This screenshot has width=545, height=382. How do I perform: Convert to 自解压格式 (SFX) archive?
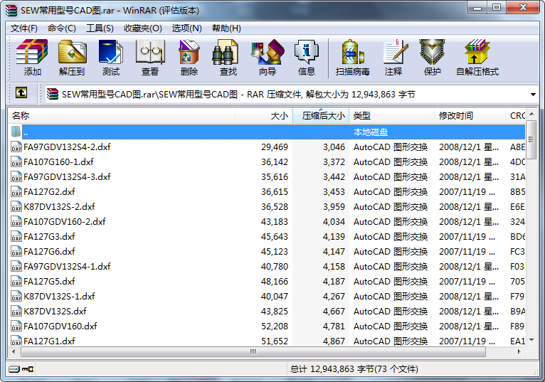click(477, 58)
